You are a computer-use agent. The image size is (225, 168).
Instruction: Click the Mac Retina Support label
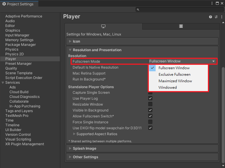89,73
